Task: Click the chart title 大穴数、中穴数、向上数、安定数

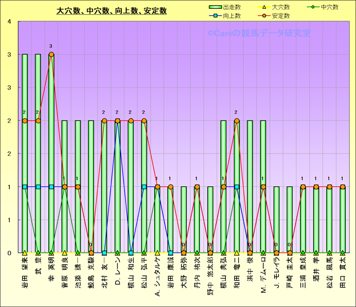Action: (112, 10)
